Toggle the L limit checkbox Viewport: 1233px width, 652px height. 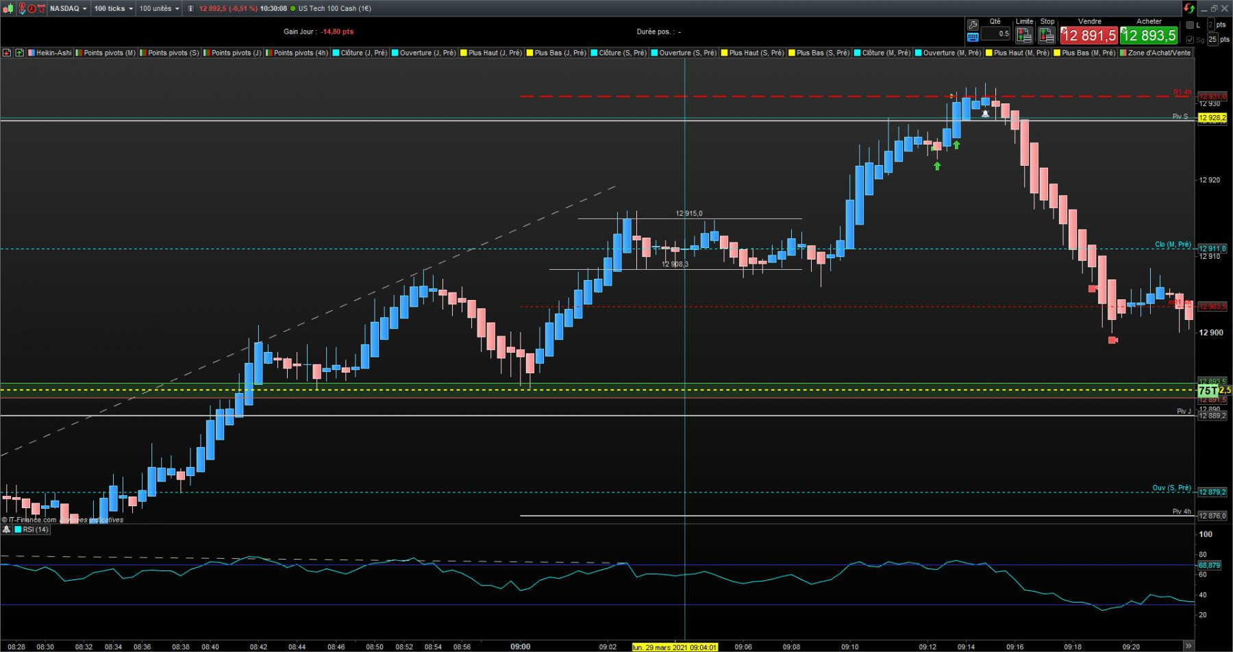point(1190,25)
